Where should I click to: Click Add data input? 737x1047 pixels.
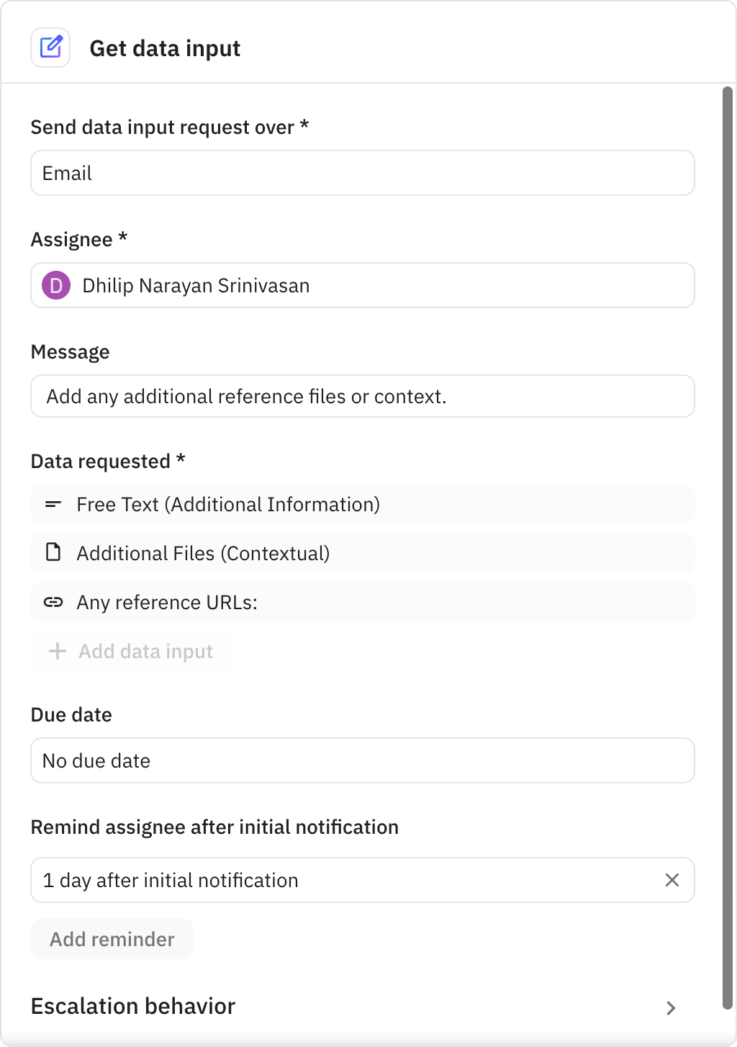point(132,651)
